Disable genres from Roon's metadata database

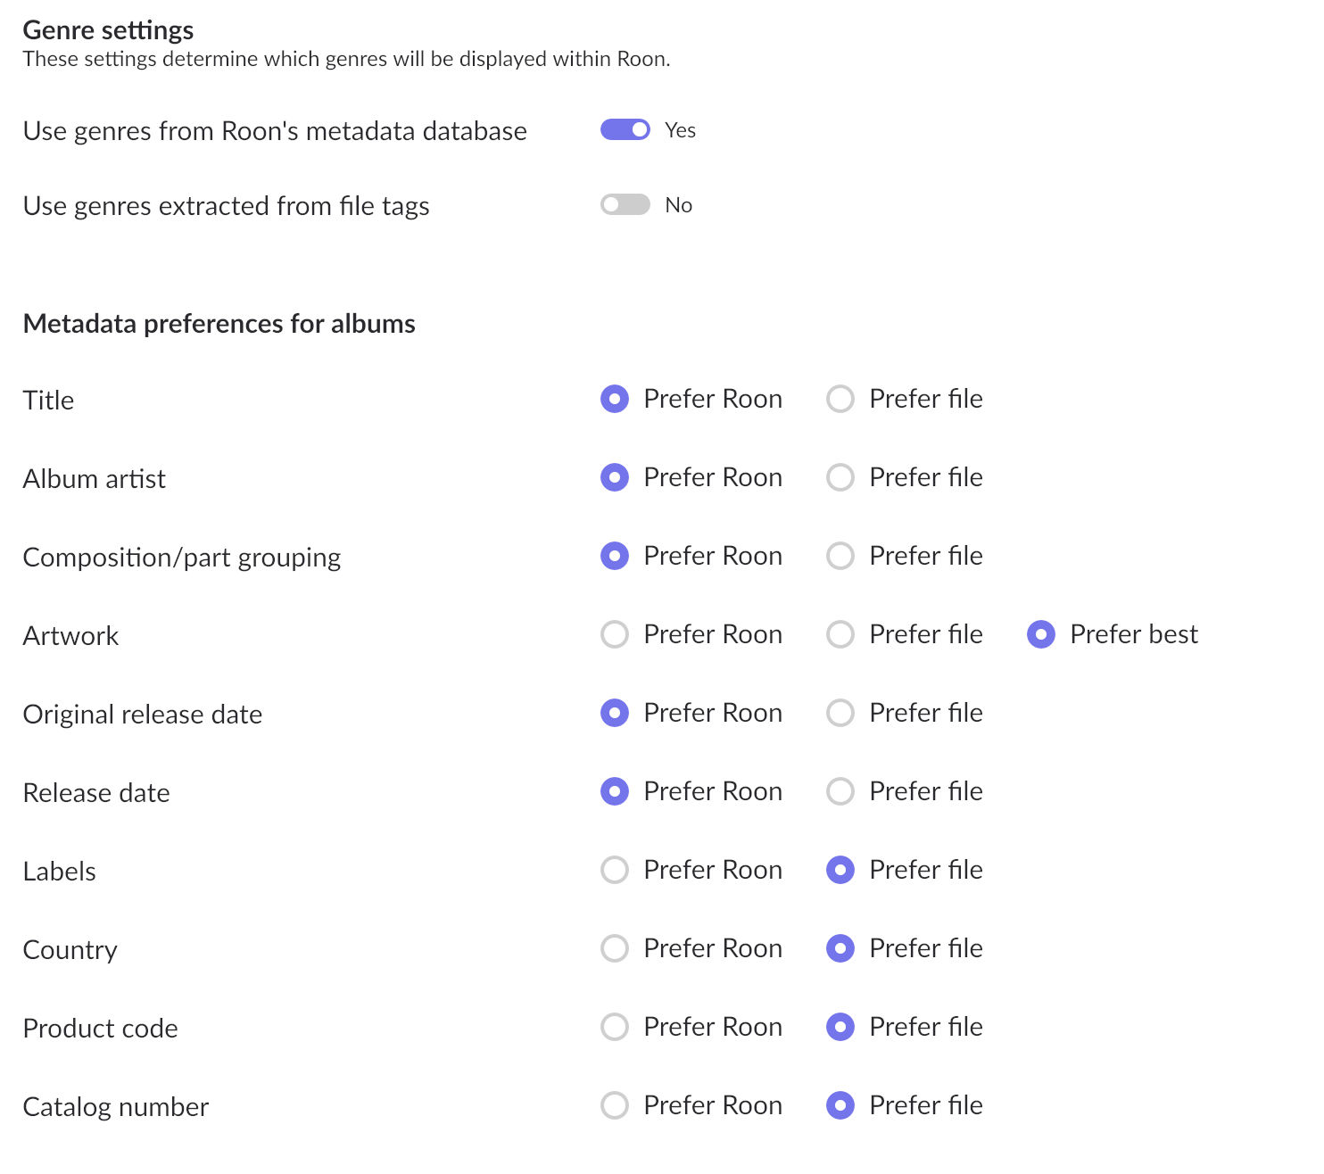tap(625, 130)
